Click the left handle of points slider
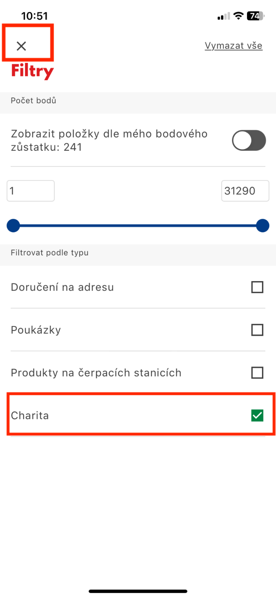 tap(13, 226)
